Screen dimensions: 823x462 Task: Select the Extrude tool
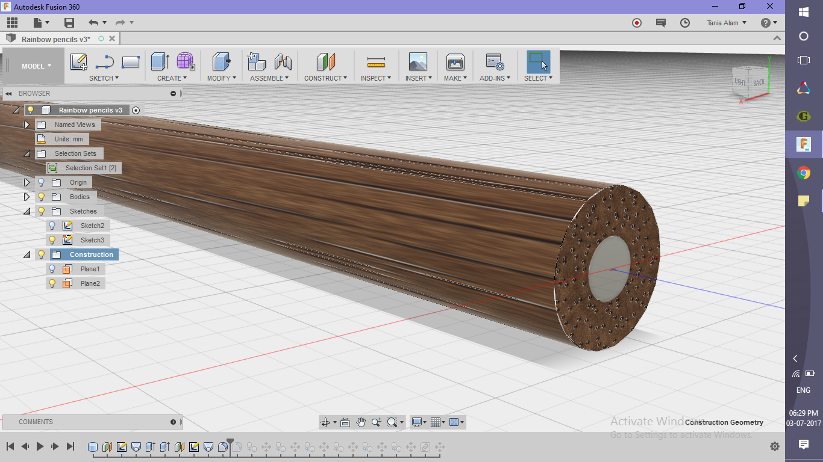[x=160, y=62]
